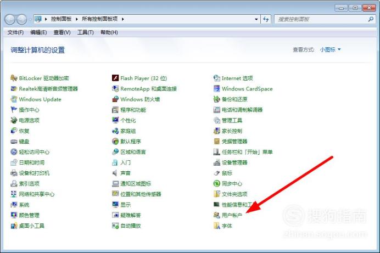380x253 pixels.
Task: Click the 所有控制面板项 breadcrumb segment
Action: [99, 19]
